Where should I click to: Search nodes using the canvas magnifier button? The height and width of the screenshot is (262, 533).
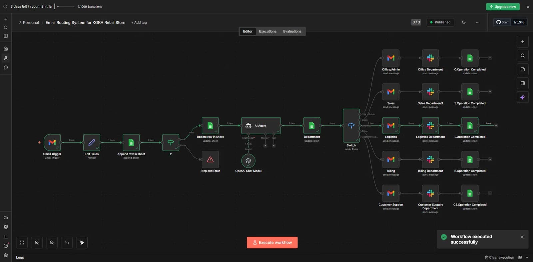pyautogui.click(x=523, y=56)
